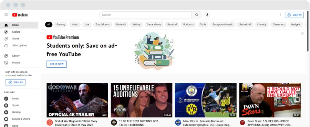Open the God of War Ragnarok thumbnail
The height and width of the screenshot is (127, 310).
click(x=77, y=100)
